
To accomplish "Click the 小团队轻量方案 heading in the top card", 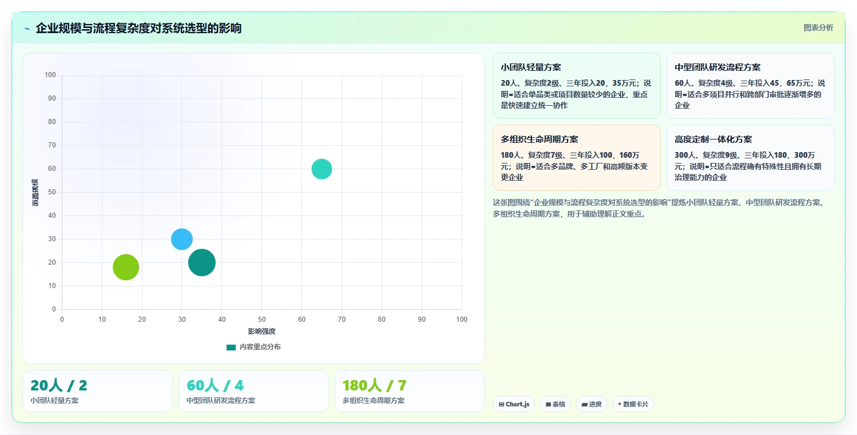I will tap(531, 67).
